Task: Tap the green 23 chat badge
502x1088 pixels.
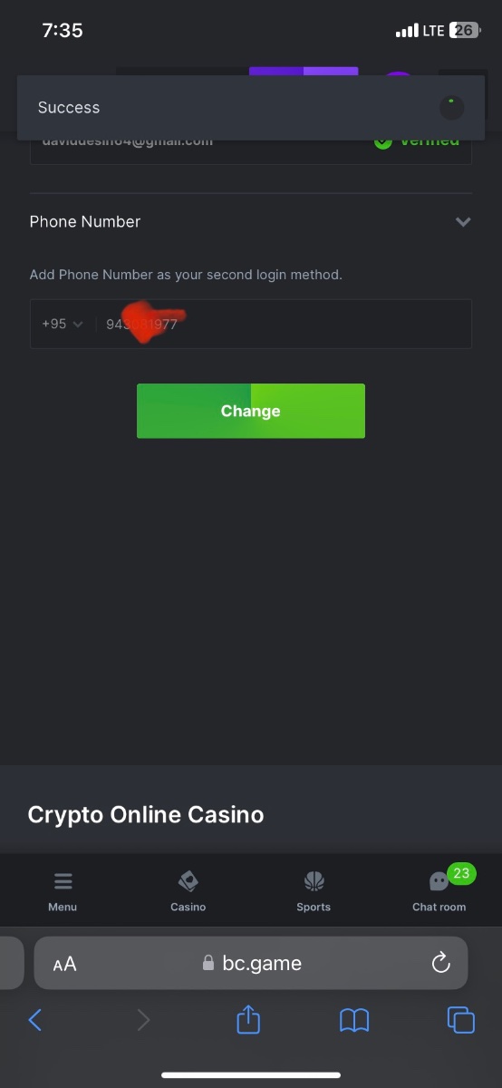Action: coord(462,874)
